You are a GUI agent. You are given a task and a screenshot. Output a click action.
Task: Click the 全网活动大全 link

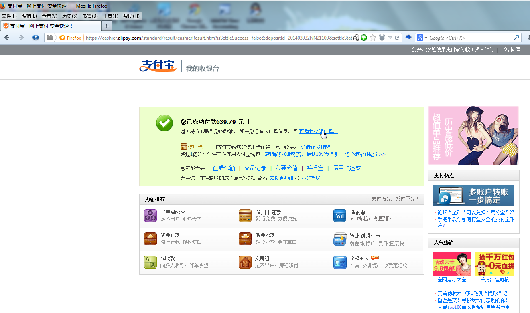tap(452, 280)
